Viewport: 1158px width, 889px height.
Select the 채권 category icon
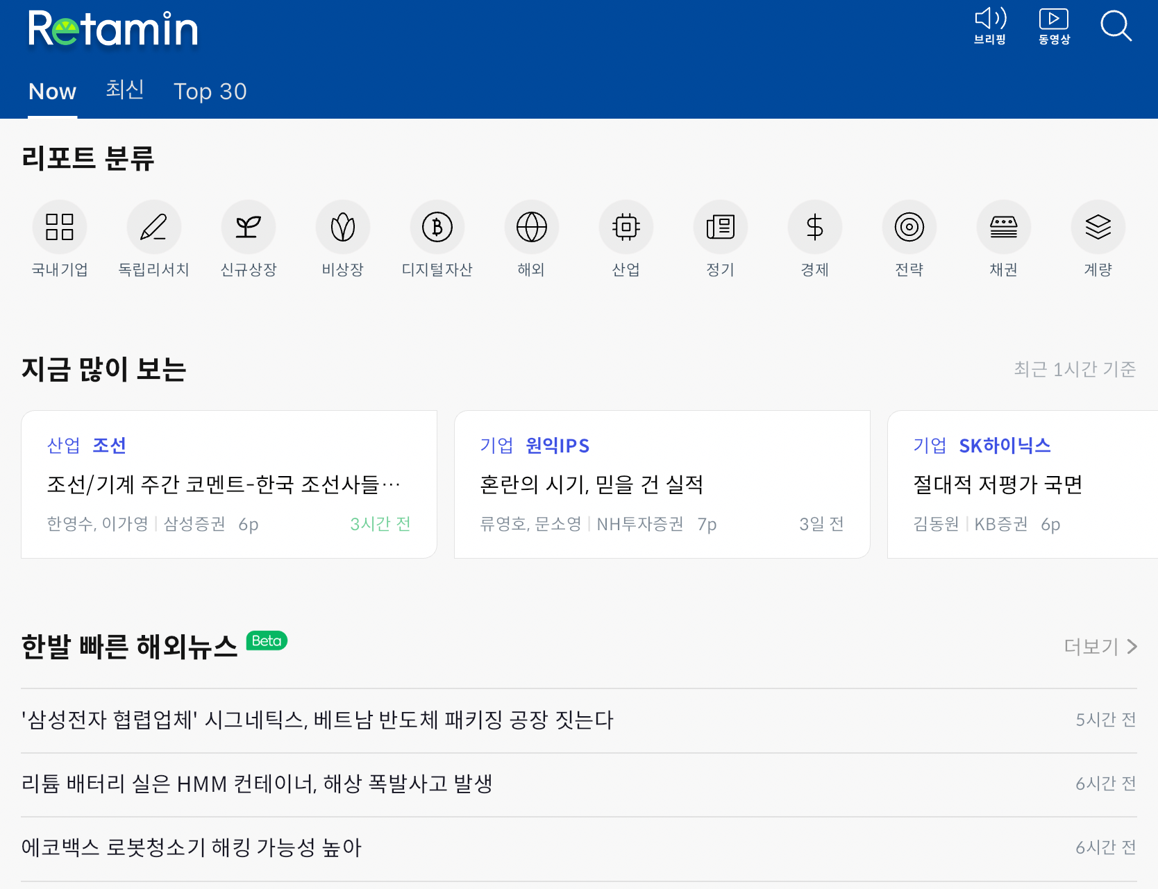point(1004,227)
